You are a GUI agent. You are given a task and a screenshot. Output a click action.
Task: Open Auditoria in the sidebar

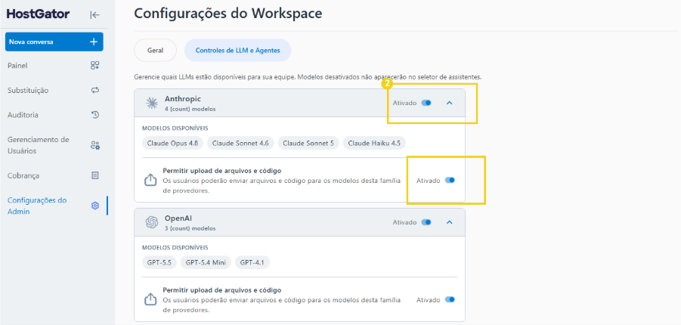54,115
